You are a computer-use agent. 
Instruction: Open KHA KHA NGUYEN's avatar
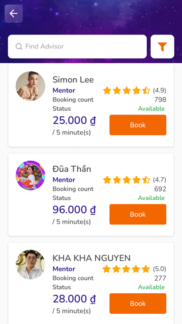[30, 264]
